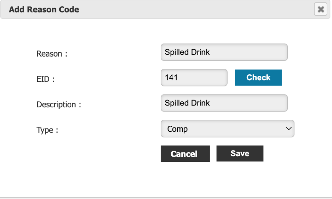
Task: Cancel adding the reason code
Action: (185, 154)
